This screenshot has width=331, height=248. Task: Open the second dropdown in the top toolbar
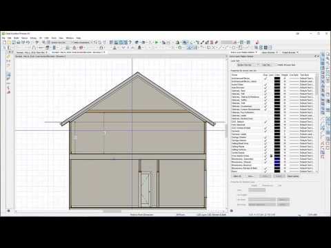pos(82,42)
